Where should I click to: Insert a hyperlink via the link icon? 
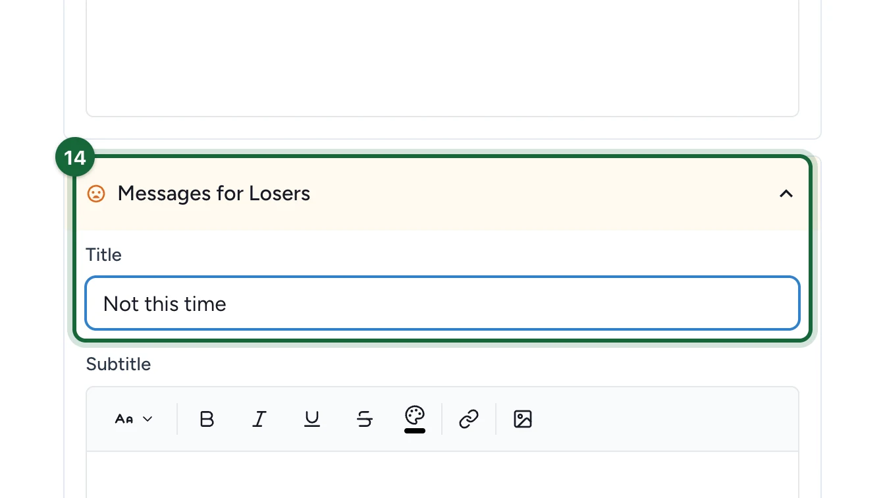pyautogui.click(x=468, y=419)
